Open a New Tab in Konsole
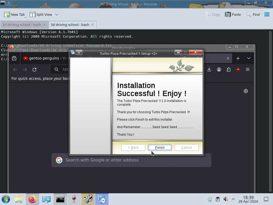 (14, 15)
